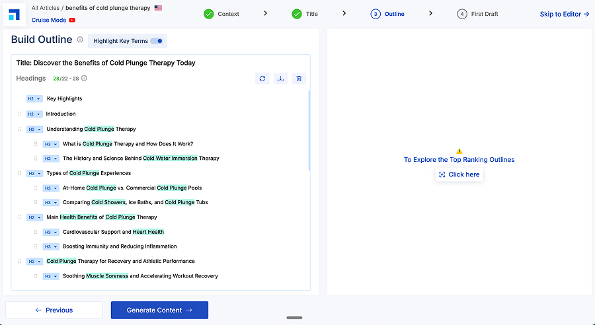This screenshot has width=595, height=325.
Task: Click 'Key Highlights' heading text
Action: coord(65,98)
